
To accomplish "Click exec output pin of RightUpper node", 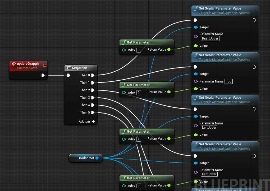I will point(254,20).
